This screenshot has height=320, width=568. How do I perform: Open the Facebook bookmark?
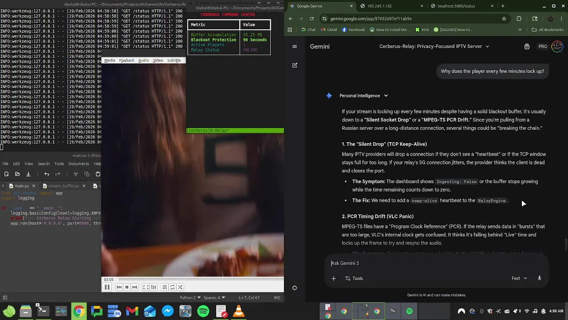353,30
